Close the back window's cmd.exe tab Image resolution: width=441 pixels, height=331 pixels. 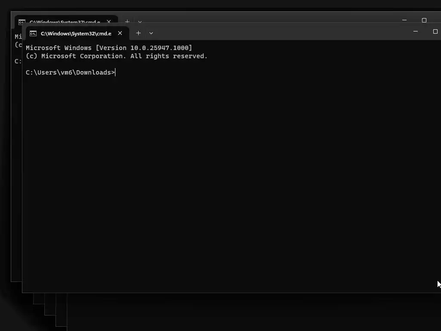pos(109,22)
